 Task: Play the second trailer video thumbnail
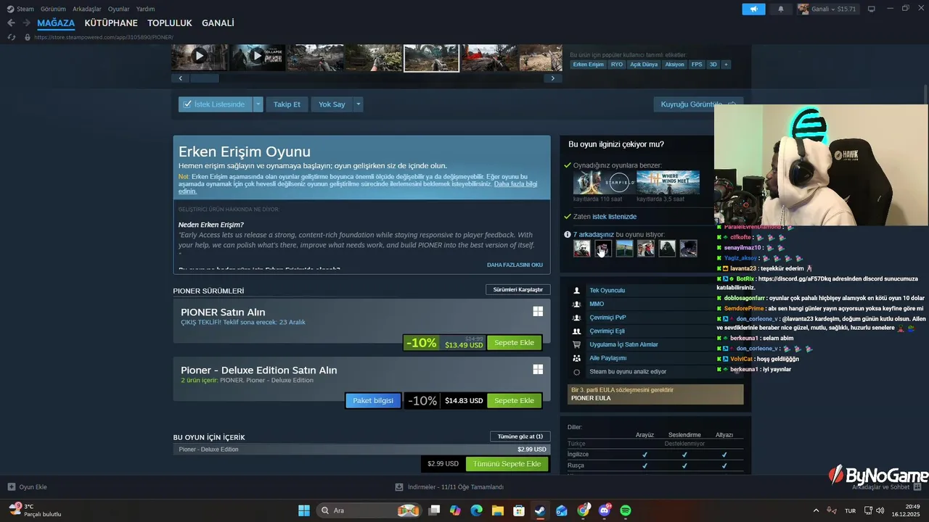(257, 57)
